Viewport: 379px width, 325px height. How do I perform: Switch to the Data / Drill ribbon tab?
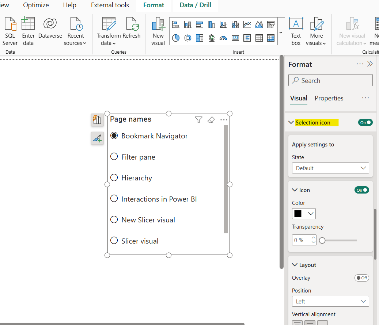coord(195,5)
